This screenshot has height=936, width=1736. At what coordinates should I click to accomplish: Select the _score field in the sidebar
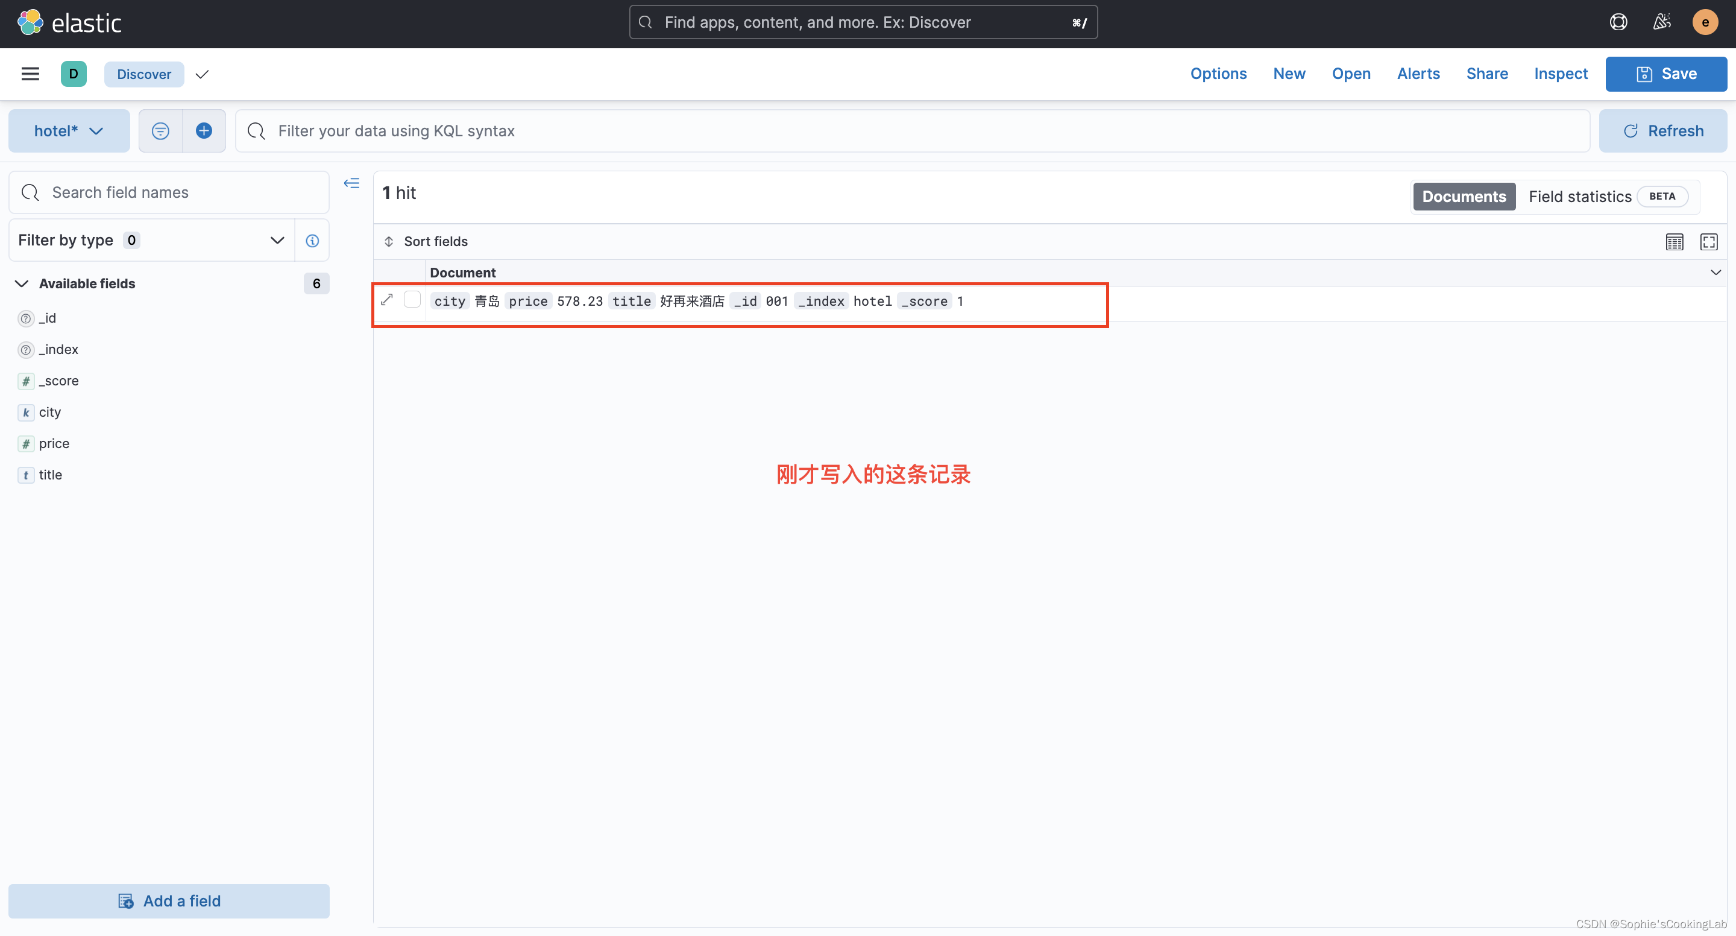[x=58, y=381]
